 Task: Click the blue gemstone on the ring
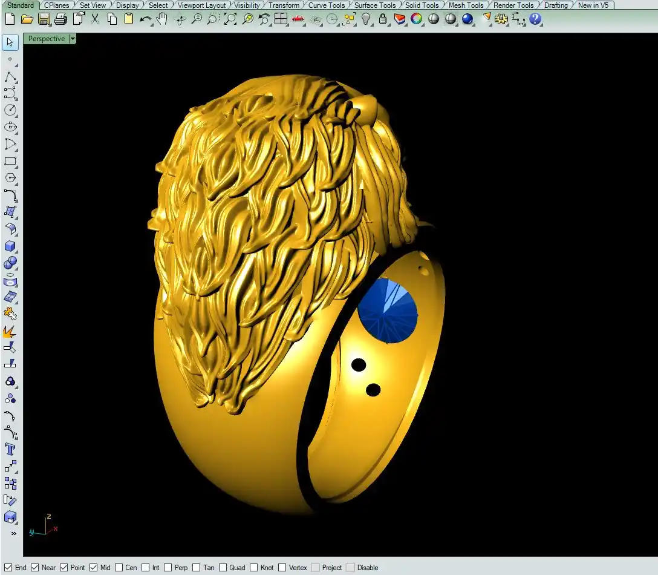click(x=388, y=310)
